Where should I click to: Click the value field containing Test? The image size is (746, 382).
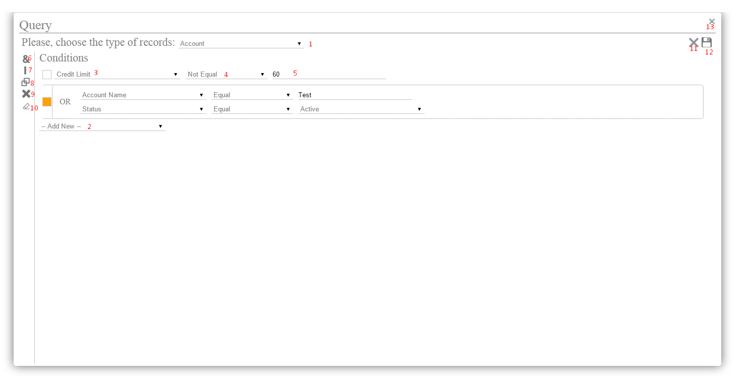354,95
